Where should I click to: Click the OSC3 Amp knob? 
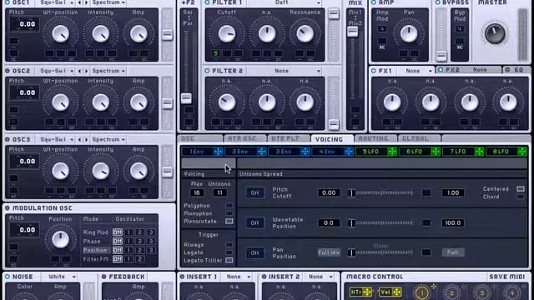point(139,171)
